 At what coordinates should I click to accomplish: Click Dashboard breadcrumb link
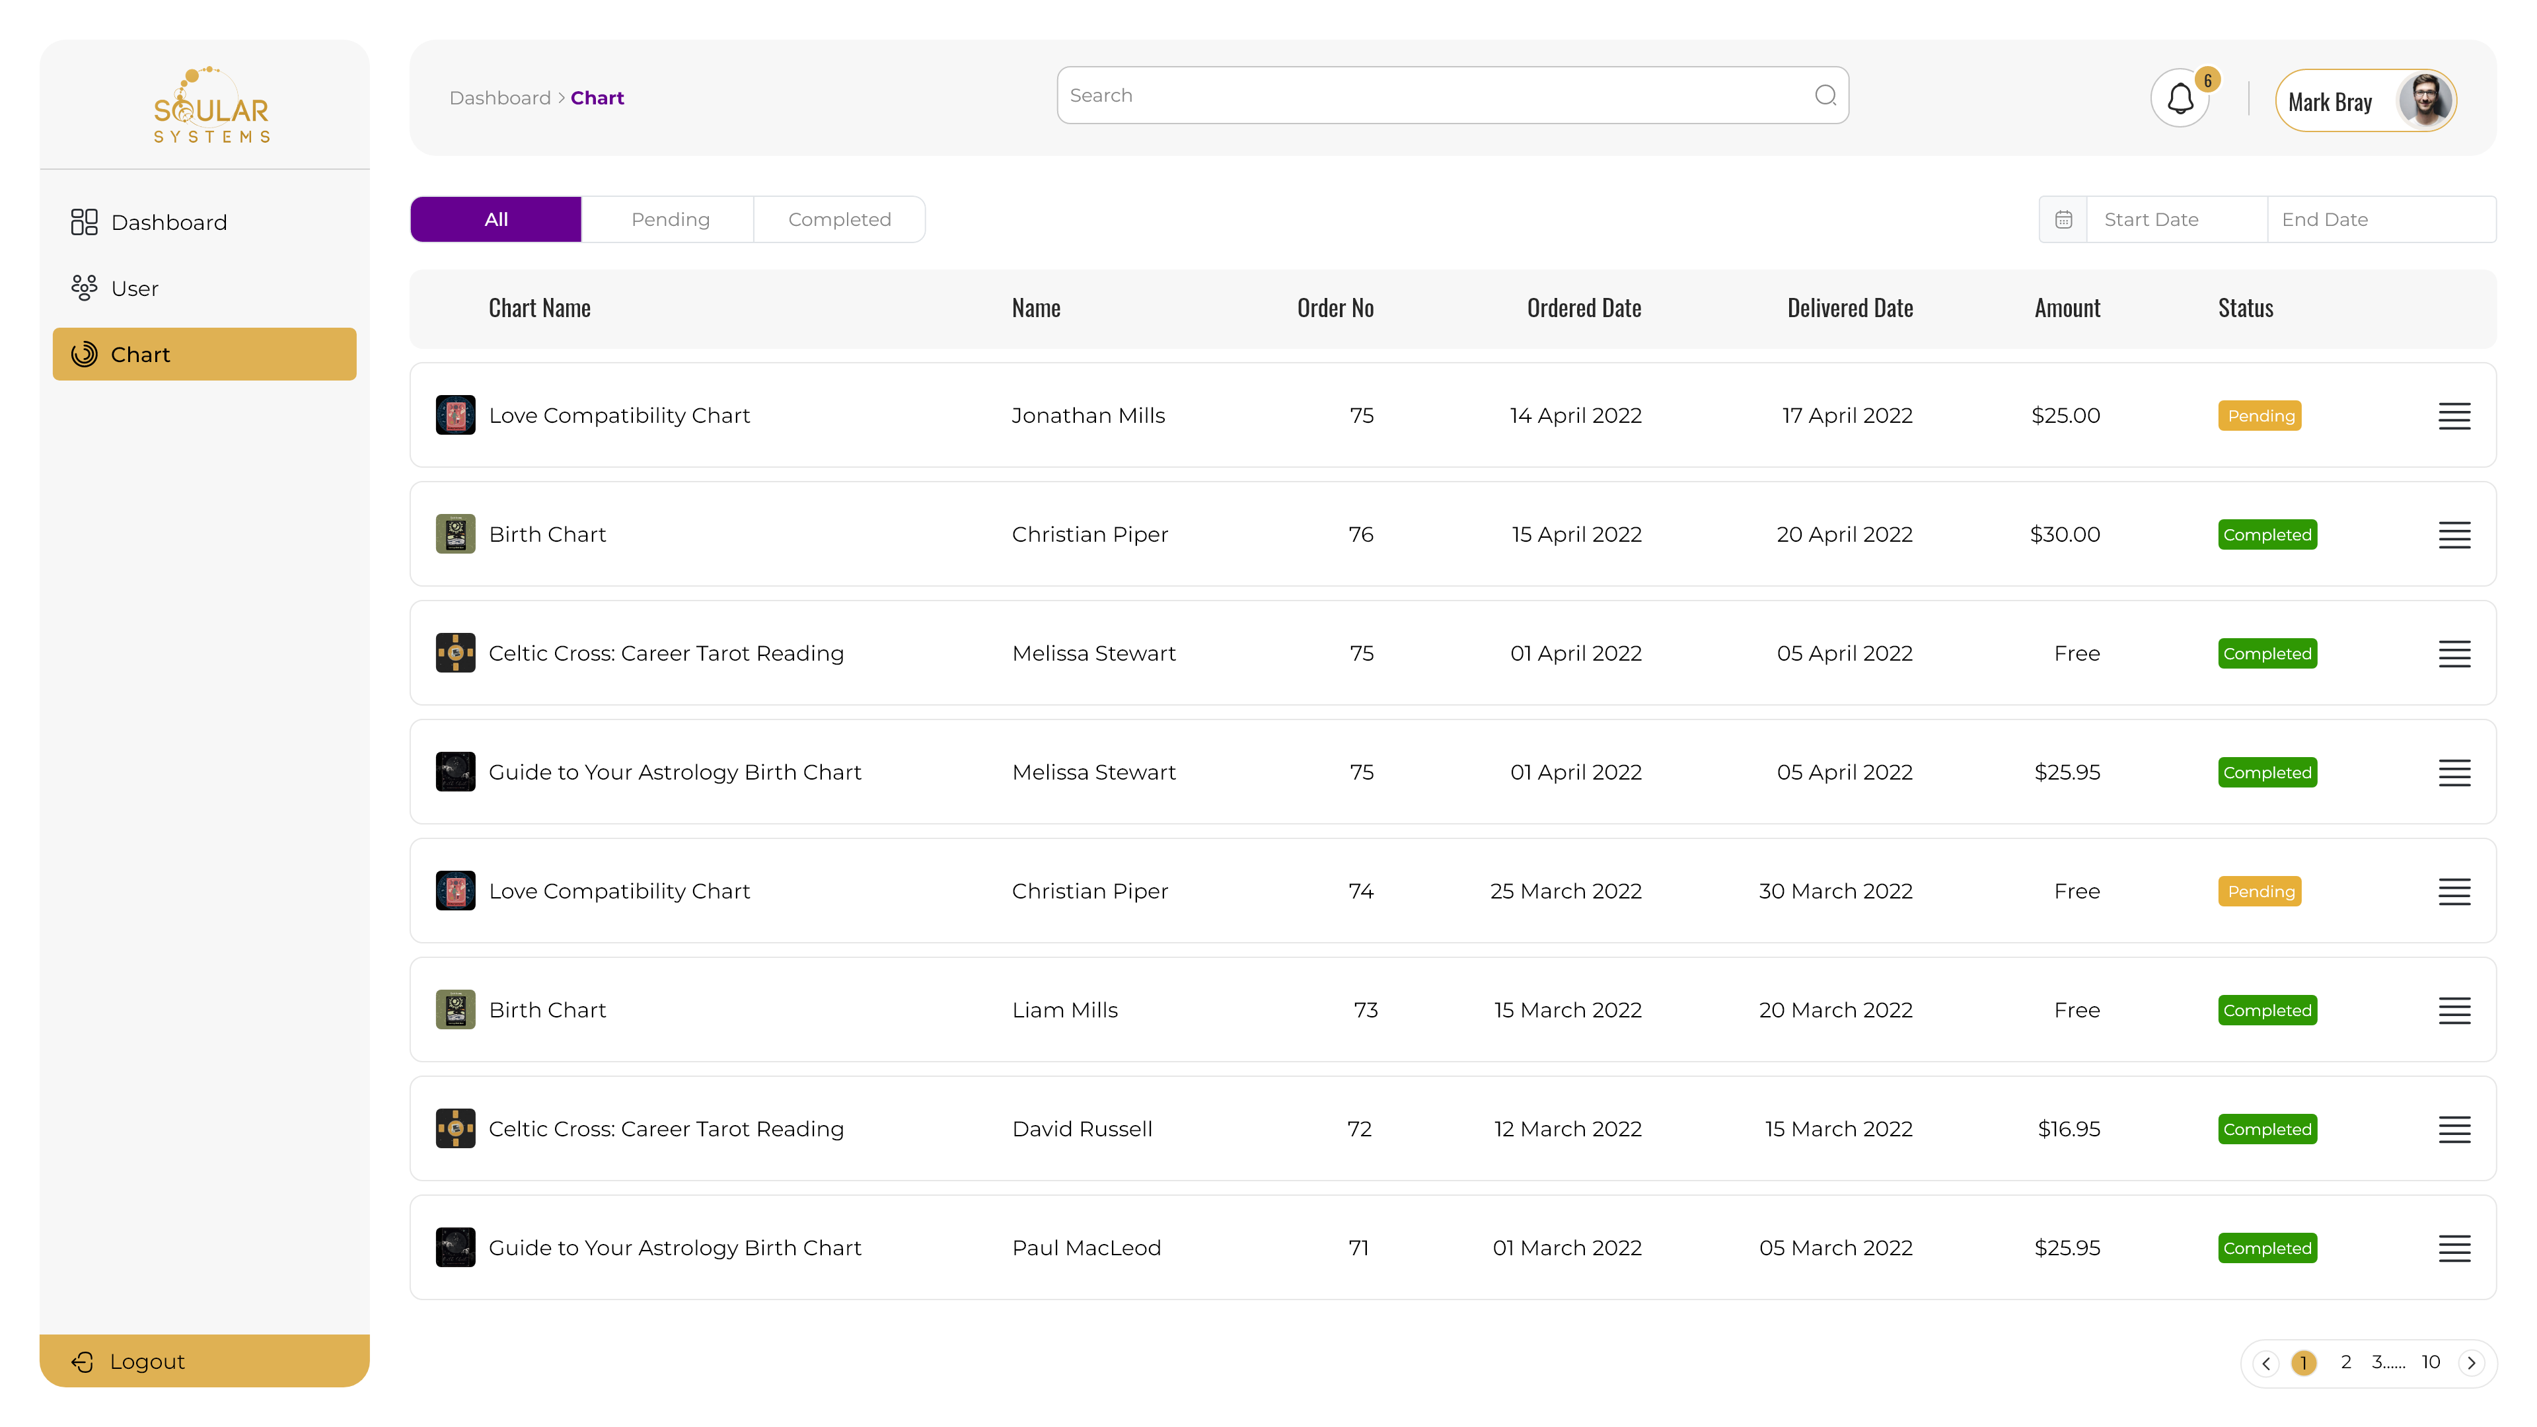pyautogui.click(x=499, y=98)
